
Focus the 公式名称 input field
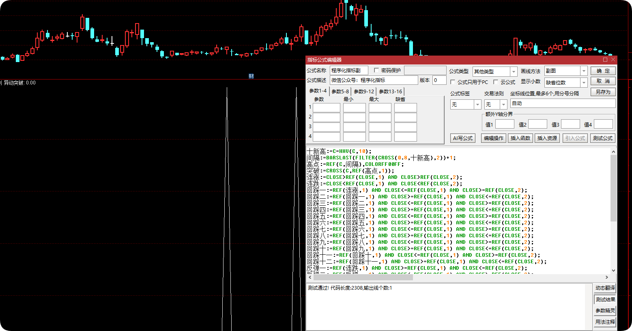tap(349, 71)
